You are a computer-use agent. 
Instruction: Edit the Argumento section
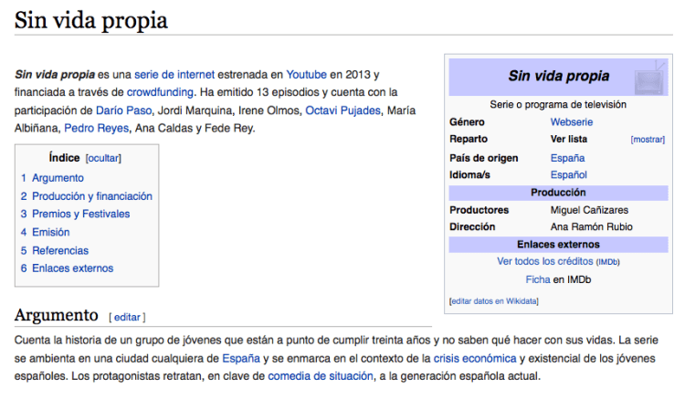pos(127,317)
